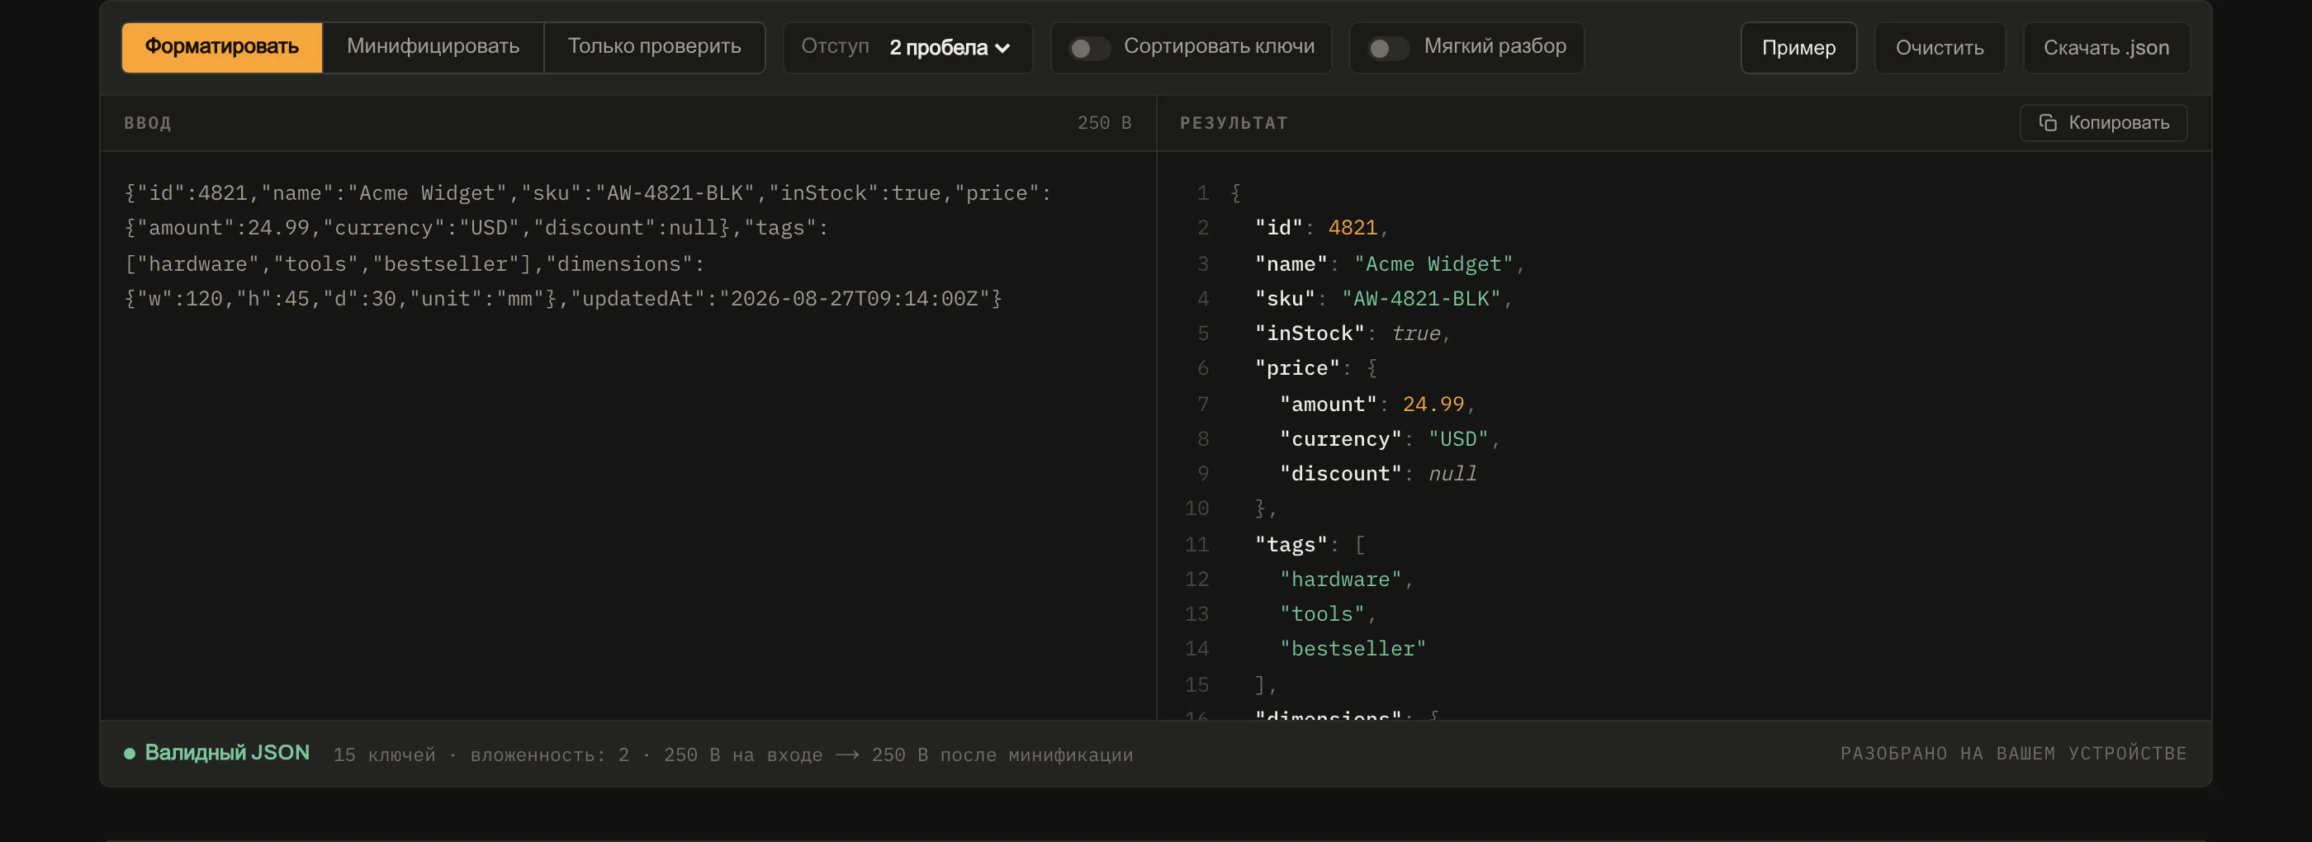Click the "USD" currency value

point(1457,439)
